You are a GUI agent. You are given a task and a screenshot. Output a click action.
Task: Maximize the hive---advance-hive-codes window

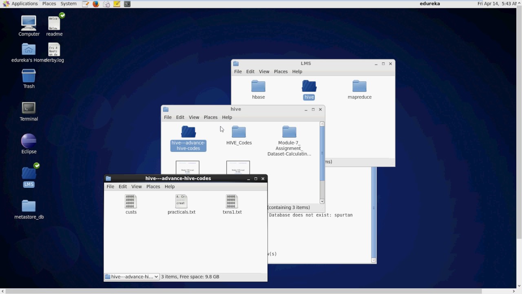click(x=256, y=179)
